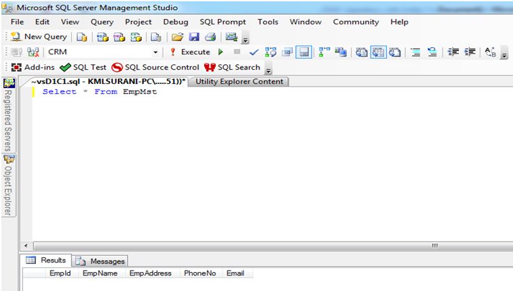
Task: Open the View menu
Action: point(70,22)
